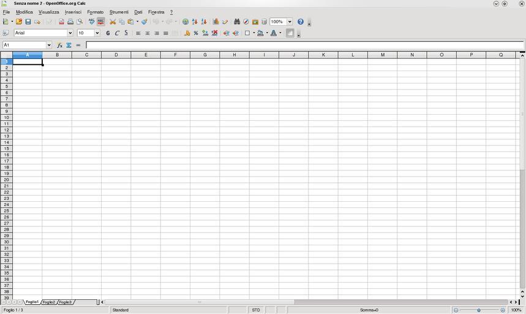Image resolution: width=526 pixels, height=314 pixels.
Task: Click the STD selection mode in status bar
Action: click(x=256, y=310)
